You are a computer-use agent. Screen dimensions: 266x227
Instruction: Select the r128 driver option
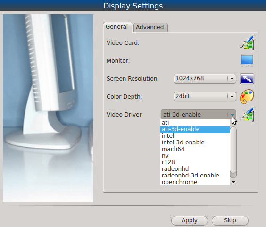coord(195,162)
